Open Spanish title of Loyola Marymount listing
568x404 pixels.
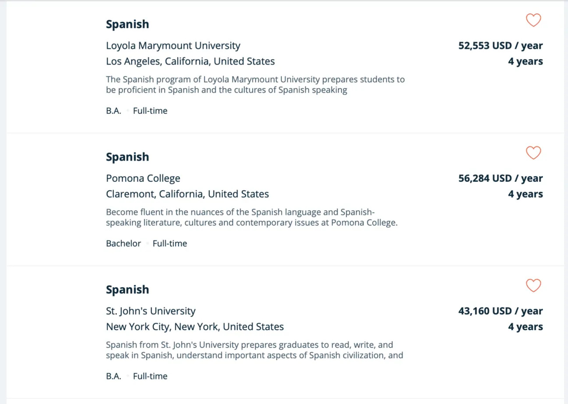[x=127, y=24]
